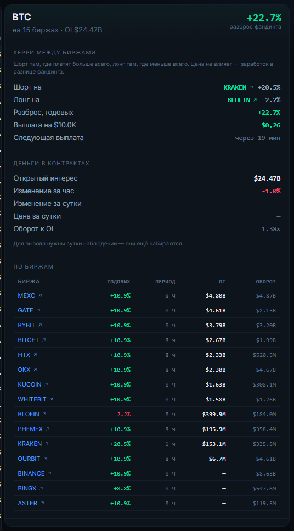Viewport: 294px width, 531px height.
Task: Click external-link arrow icon next to ASTER
Action: 42,503
